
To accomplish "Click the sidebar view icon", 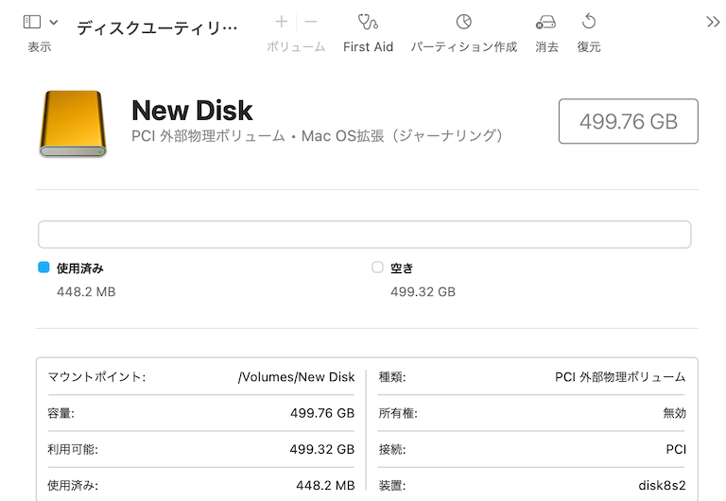I will (32, 22).
